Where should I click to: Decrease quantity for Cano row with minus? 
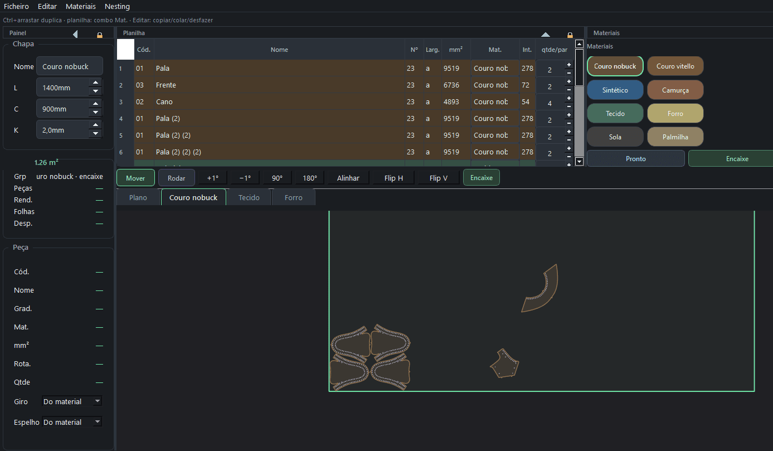pyautogui.click(x=568, y=106)
